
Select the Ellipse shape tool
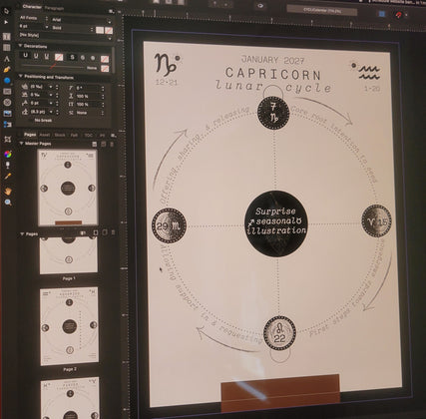coord(7,81)
